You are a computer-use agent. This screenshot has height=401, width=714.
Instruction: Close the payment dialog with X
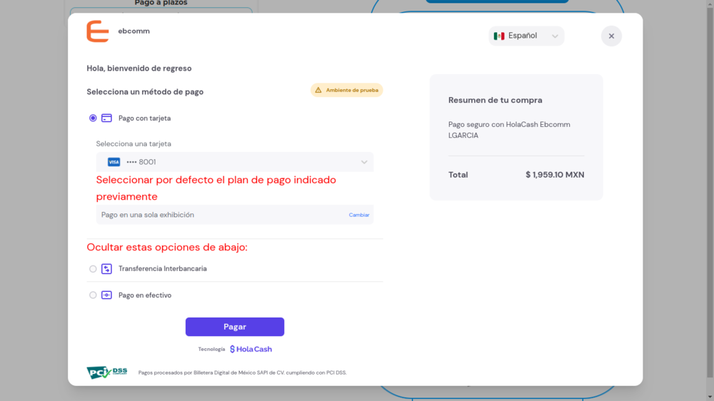click(x=611, y=36)
